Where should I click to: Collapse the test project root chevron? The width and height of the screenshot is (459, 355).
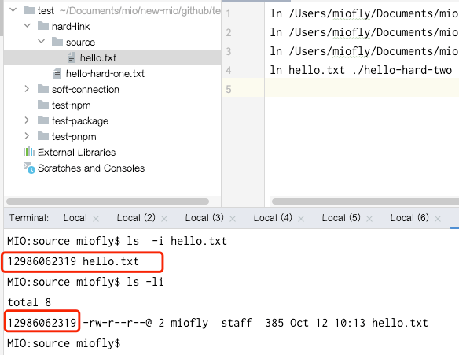[13, 10]
